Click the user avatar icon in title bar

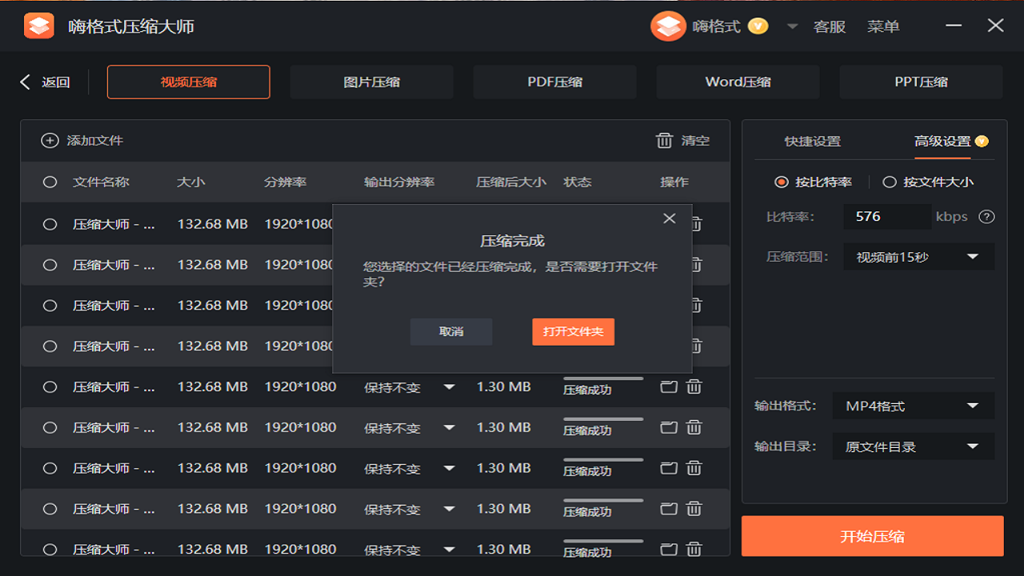(668, 26)
